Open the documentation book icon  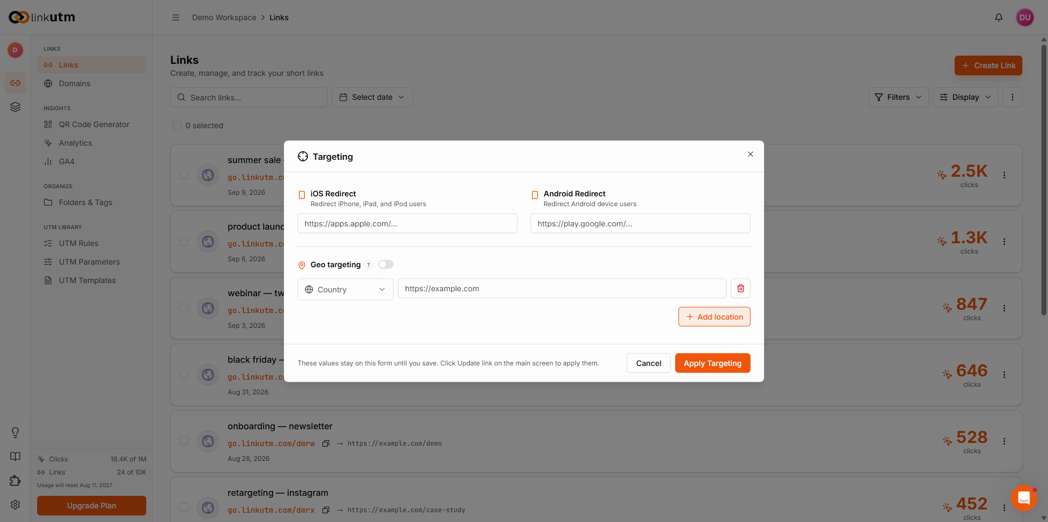coord(15,457)
